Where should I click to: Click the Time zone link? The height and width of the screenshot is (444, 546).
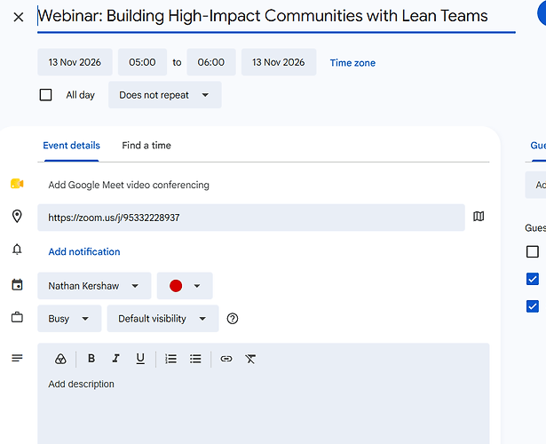(352, 63)
